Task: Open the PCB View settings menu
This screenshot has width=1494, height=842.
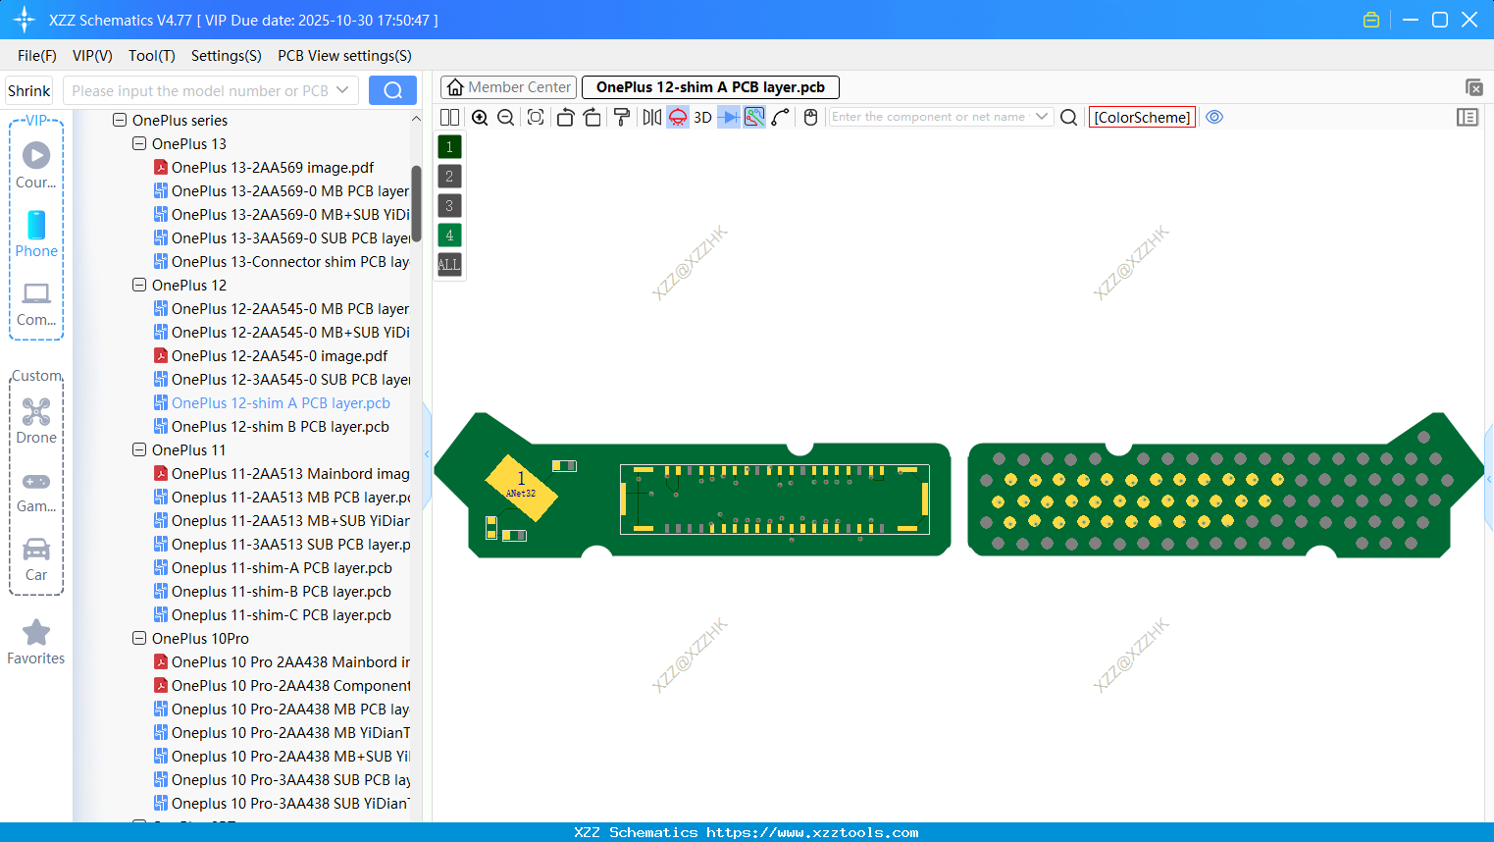Action: [344, 56]
